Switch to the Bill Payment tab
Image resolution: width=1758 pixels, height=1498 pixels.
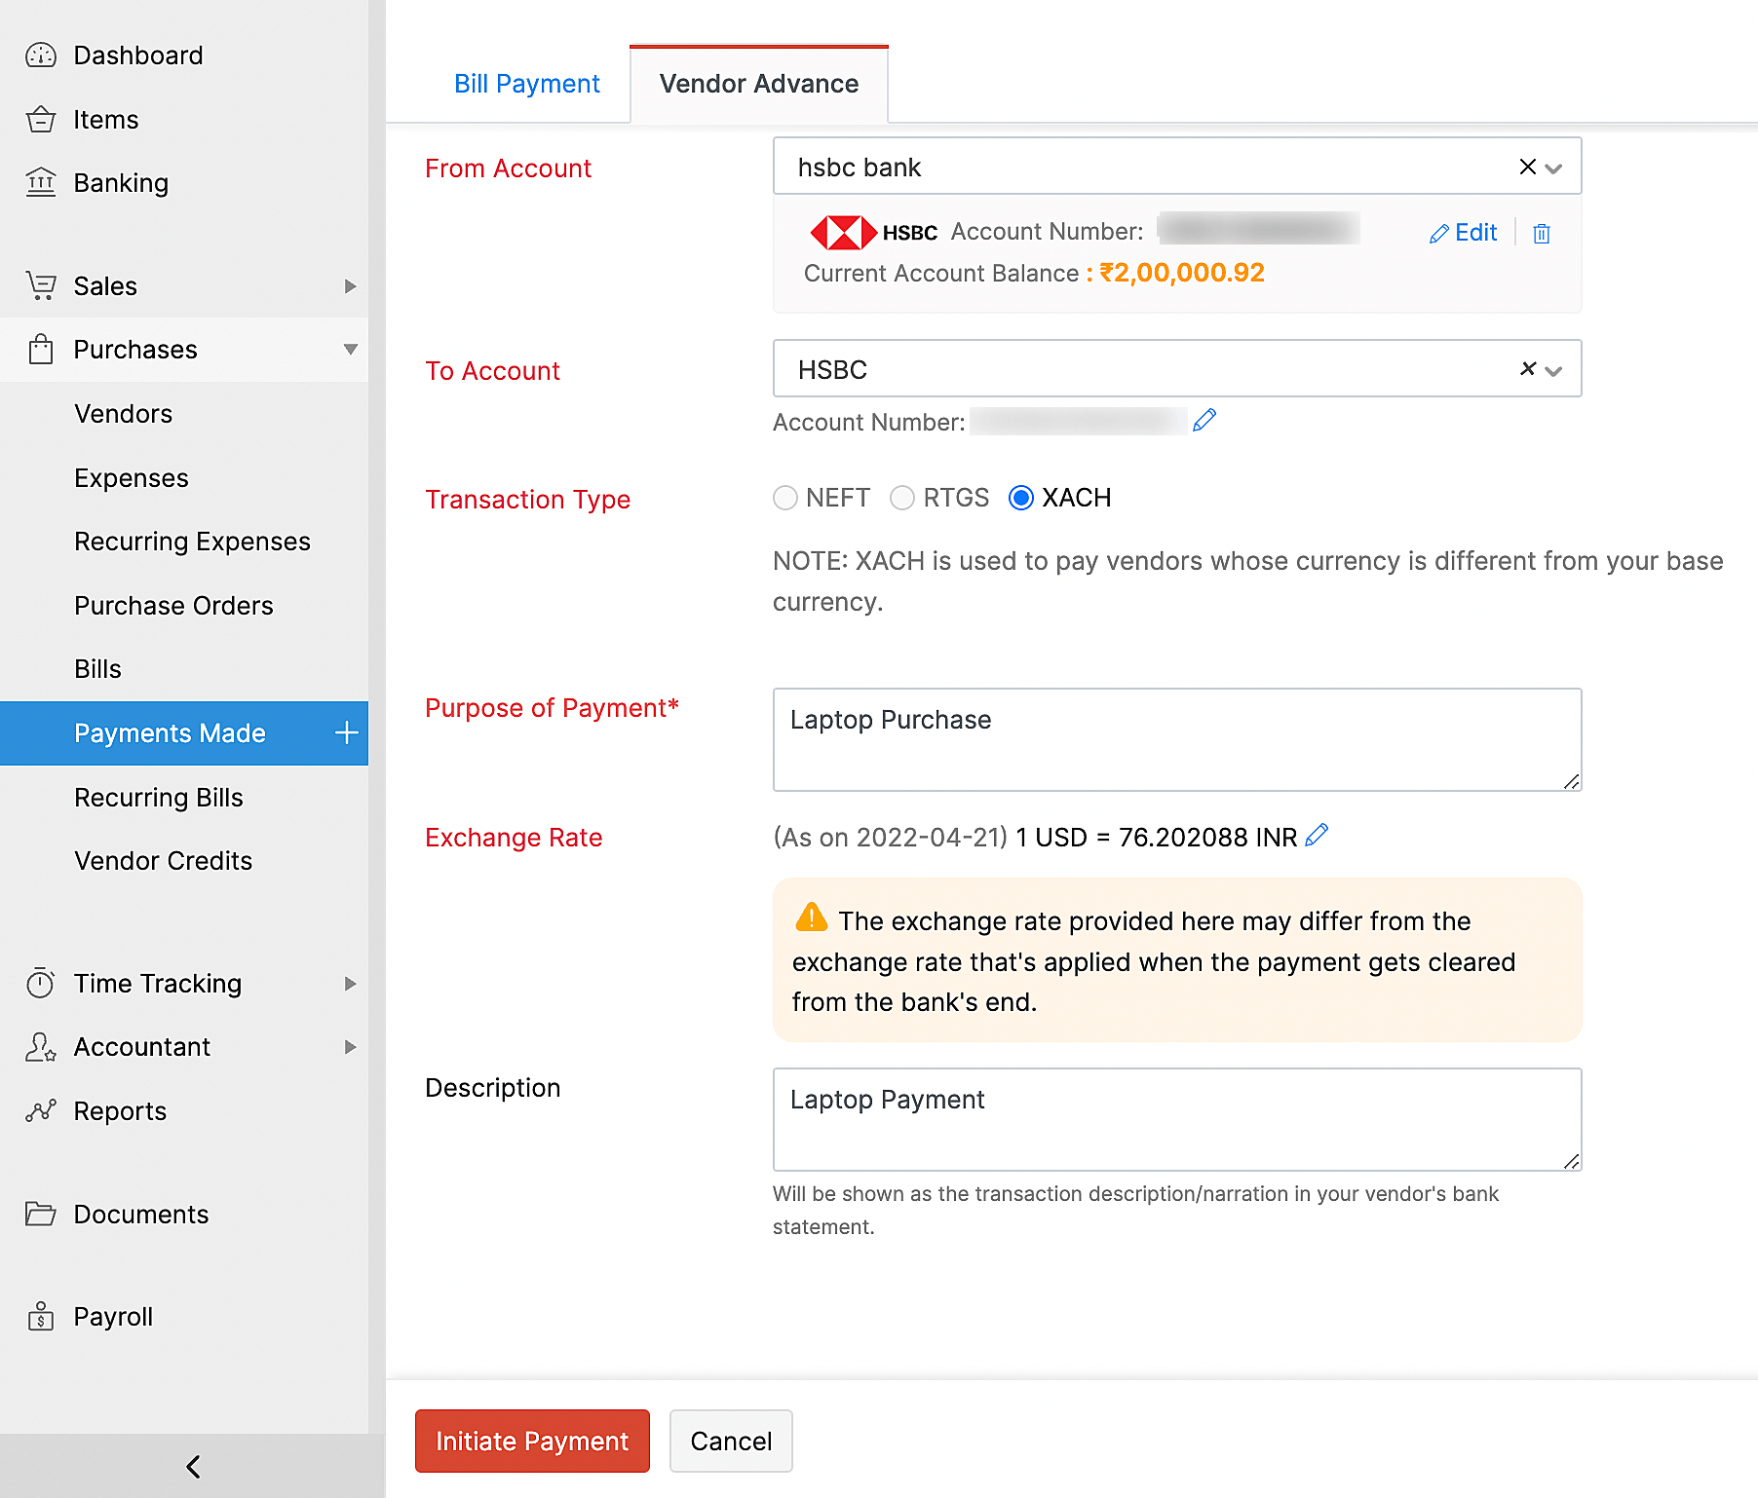point(526,84)
